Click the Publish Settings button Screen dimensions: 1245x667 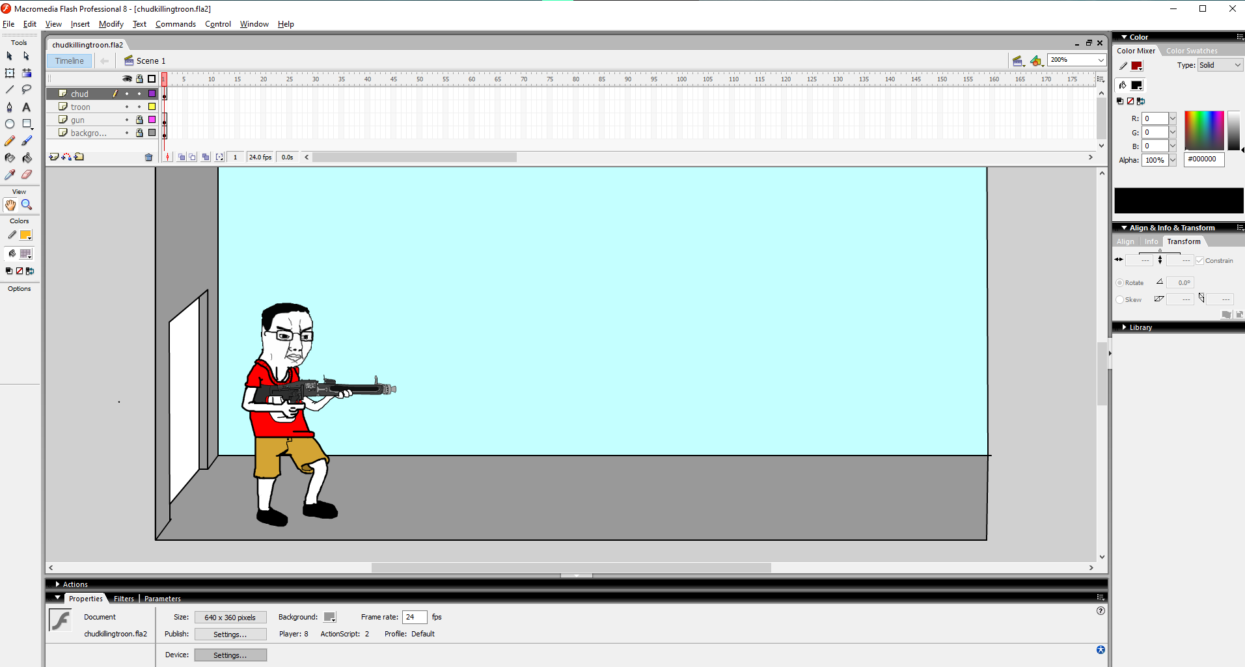[230, 634]
